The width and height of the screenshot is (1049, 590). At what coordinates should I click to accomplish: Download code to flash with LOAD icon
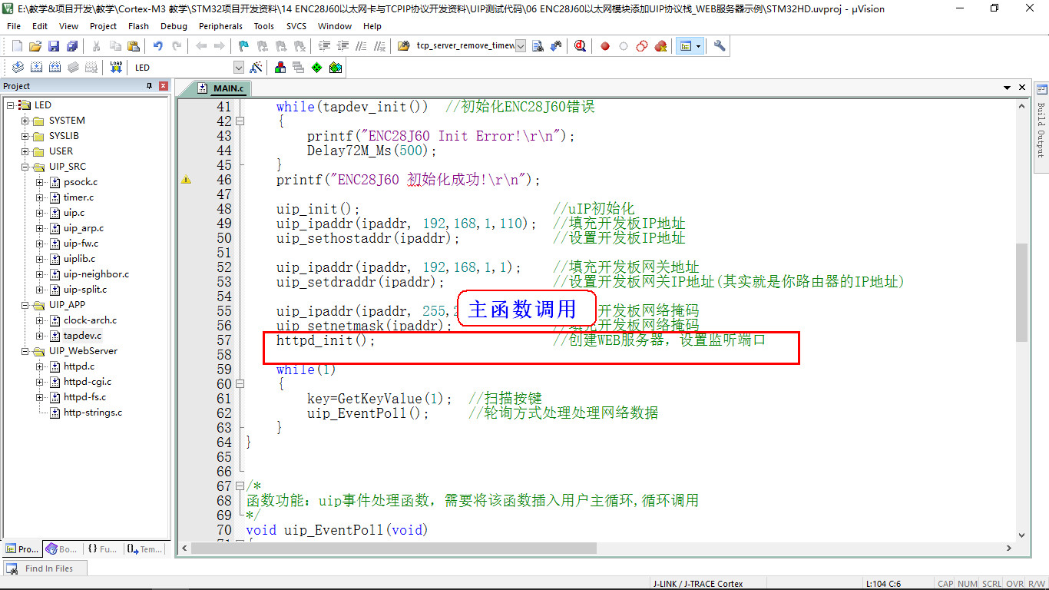coord(116,68)
